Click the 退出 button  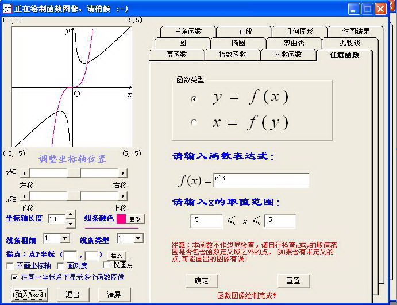click(73, 295)
